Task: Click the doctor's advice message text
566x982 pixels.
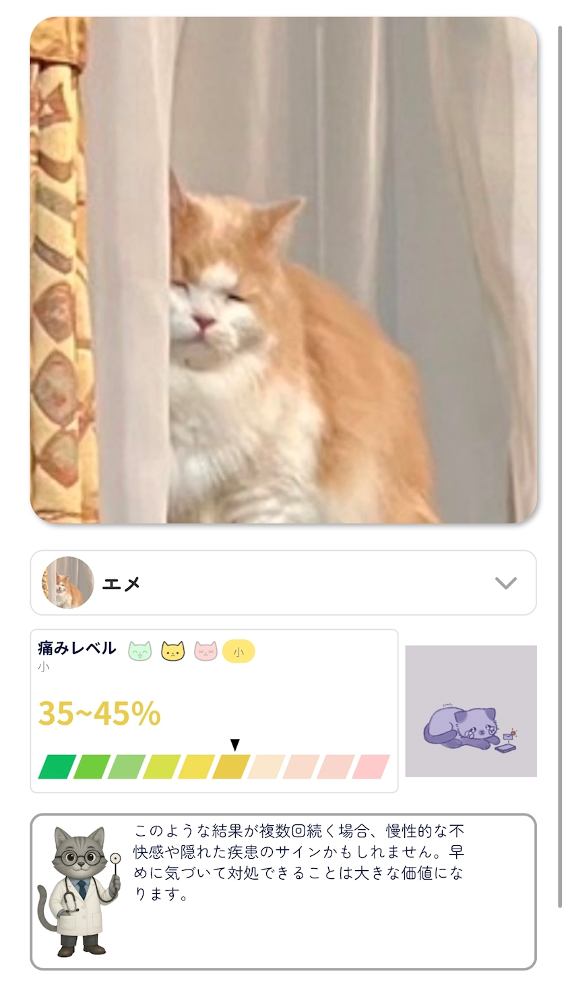Action: [x=299, y=862]
